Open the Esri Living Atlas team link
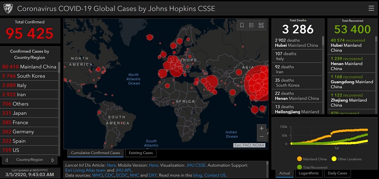This screenshot has width=379, height=179. pos(85,170)
